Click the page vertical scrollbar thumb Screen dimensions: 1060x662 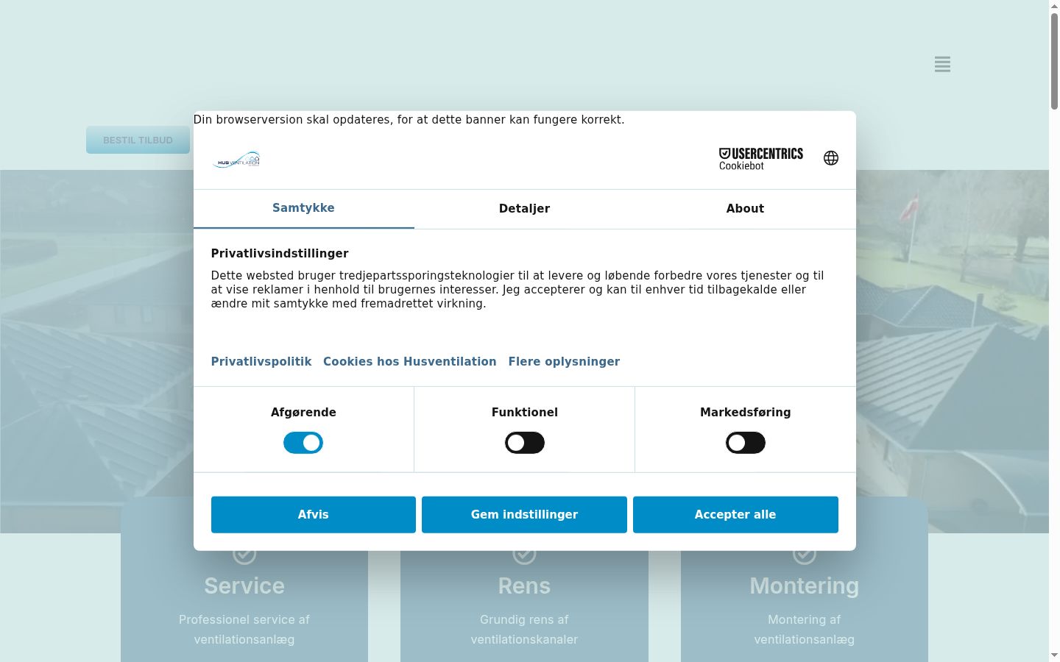pos(1054,62)
